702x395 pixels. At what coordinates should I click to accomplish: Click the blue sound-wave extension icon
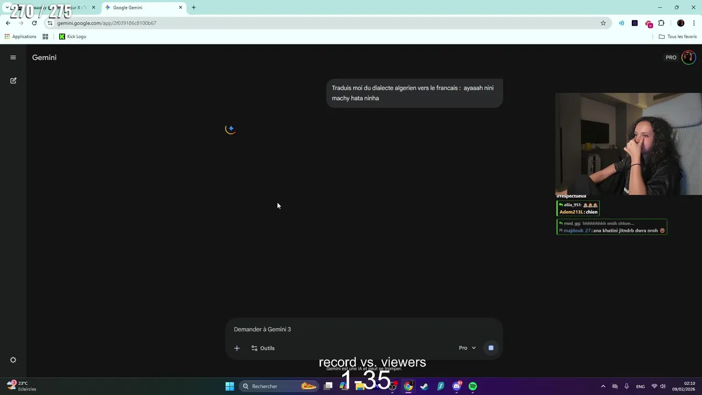tap(621, 23)
